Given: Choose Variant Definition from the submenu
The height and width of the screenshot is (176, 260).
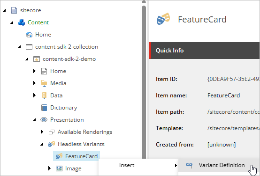Looking at the screenshot, I should point(219,165).
